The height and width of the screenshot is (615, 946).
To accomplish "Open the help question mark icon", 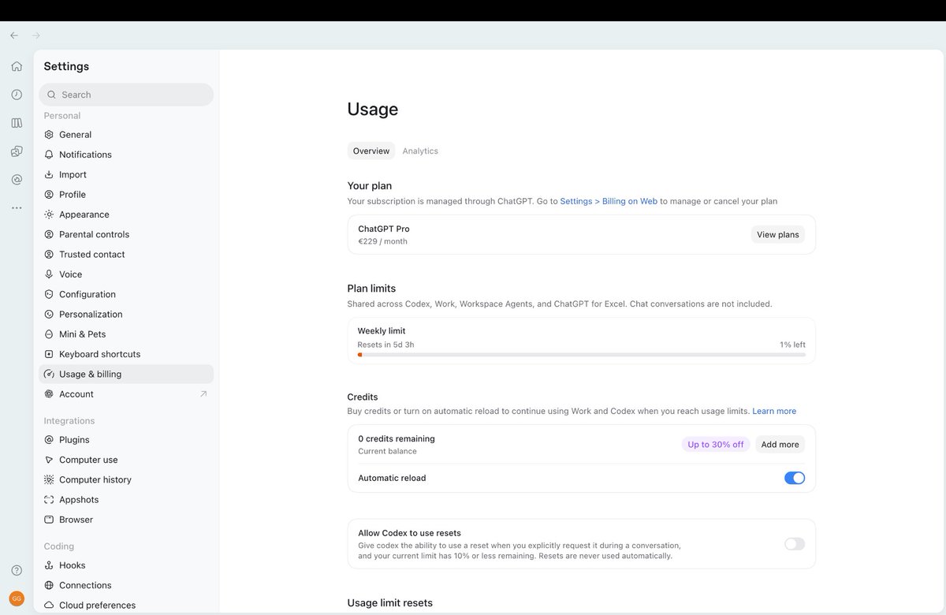I will pyautogui.click(x=17, y=570).
